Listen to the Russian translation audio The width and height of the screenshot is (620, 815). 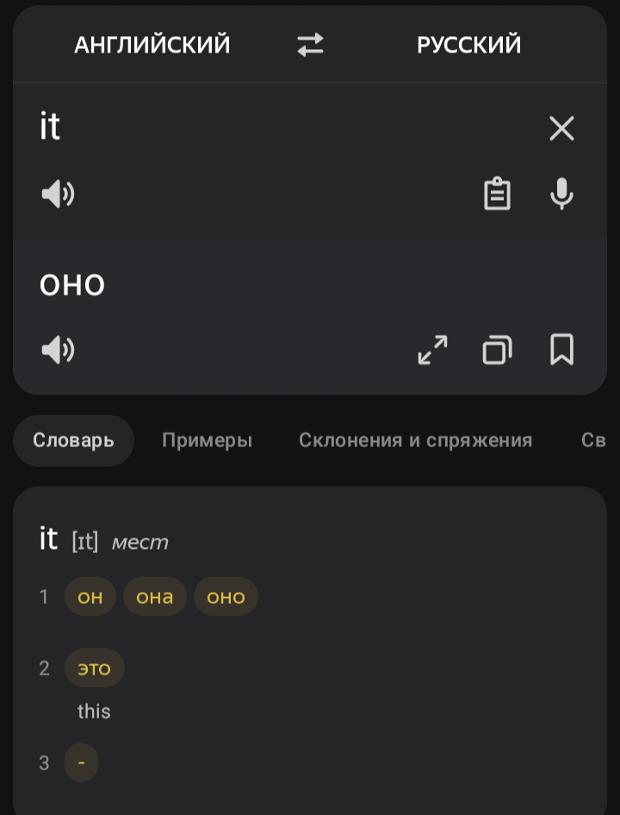(58, 350)
